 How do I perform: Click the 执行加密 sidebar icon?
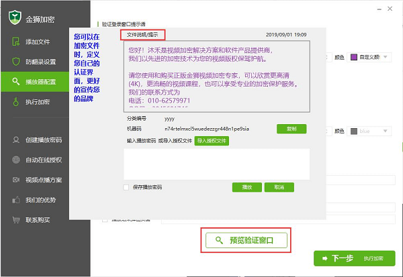[x=16, y=101]
